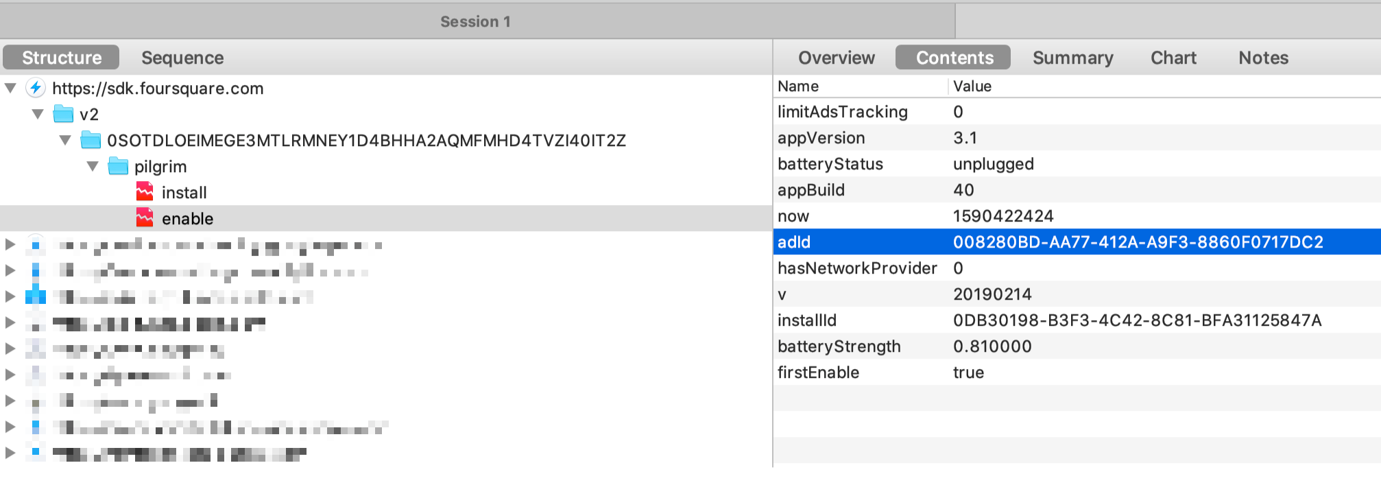1381x498 pixels.
Task: Click the folder icon for 0SOTDLOEIMEGE3MT path
Action: (x=91, y=140)
